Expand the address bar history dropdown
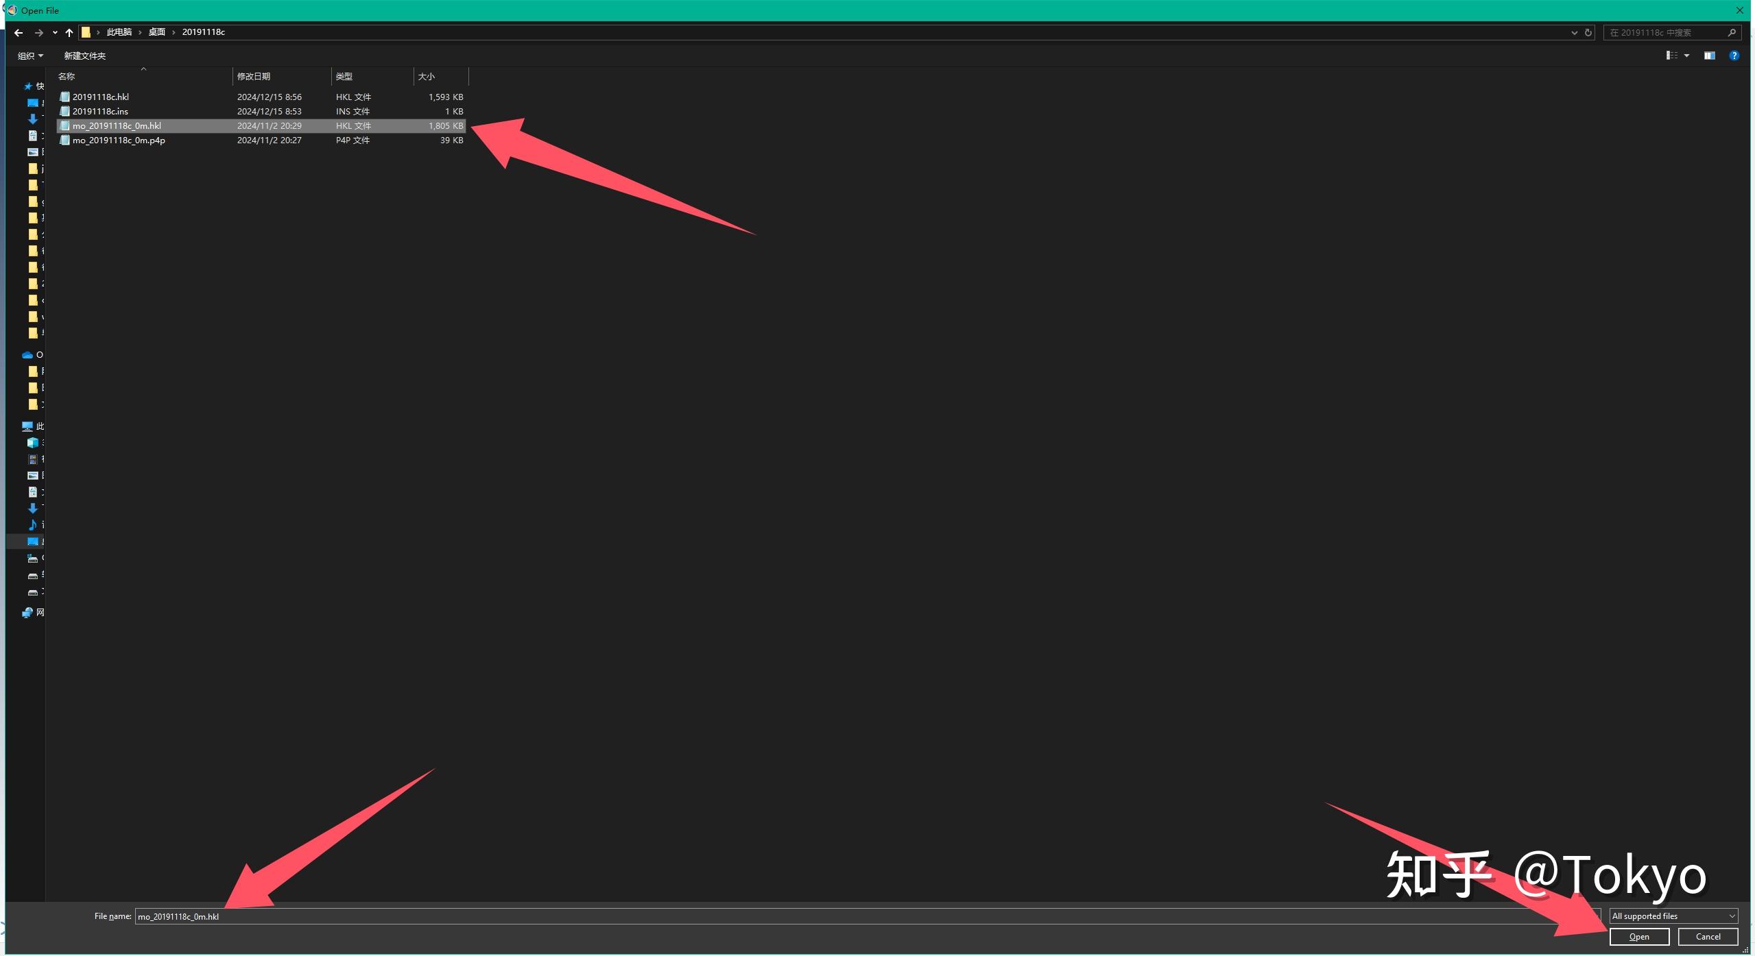The height and width of the screenshot is (956, 1755). pos(1574,32)
